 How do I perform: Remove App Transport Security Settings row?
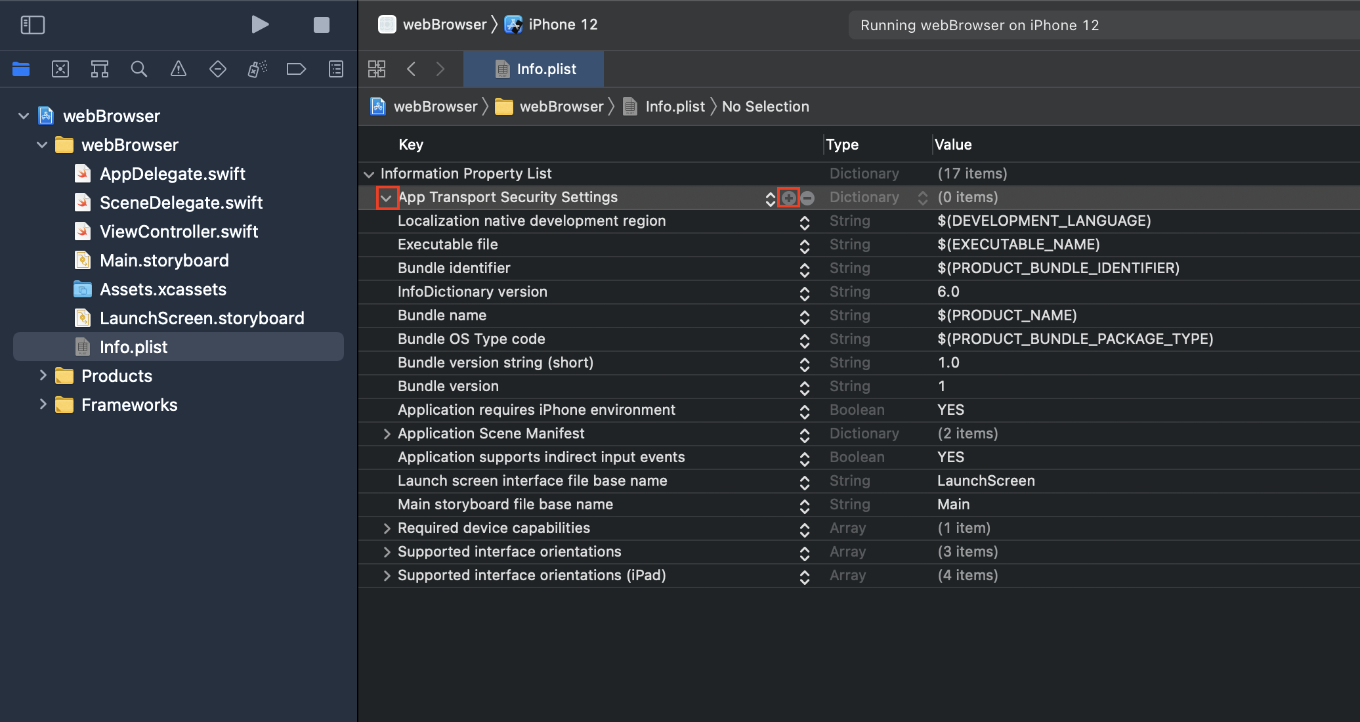point(807,198)
